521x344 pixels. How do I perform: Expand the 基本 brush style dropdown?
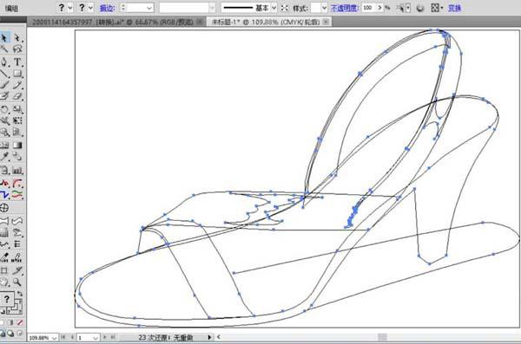click(274, 8)
